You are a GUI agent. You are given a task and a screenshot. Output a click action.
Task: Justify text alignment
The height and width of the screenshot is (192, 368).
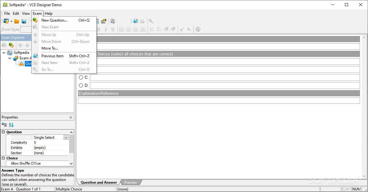[143, 29]
